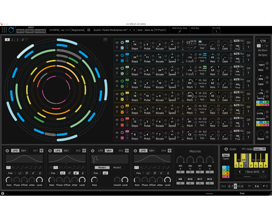Image resolution: width=272 pixels, height=218 pixels.
Task: Click the info icon in the status bar
Action: 3,193
